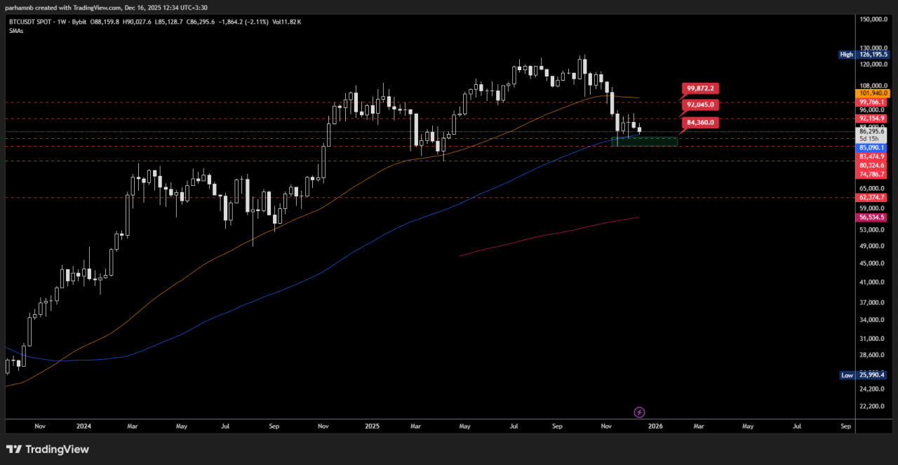Click the 62,374.7 red level label

873,198
